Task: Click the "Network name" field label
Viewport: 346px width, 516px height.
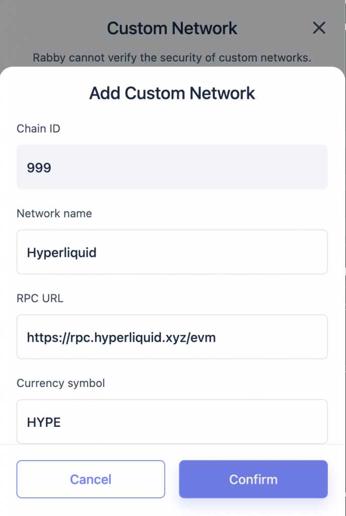Action: [x=54, y=213]
